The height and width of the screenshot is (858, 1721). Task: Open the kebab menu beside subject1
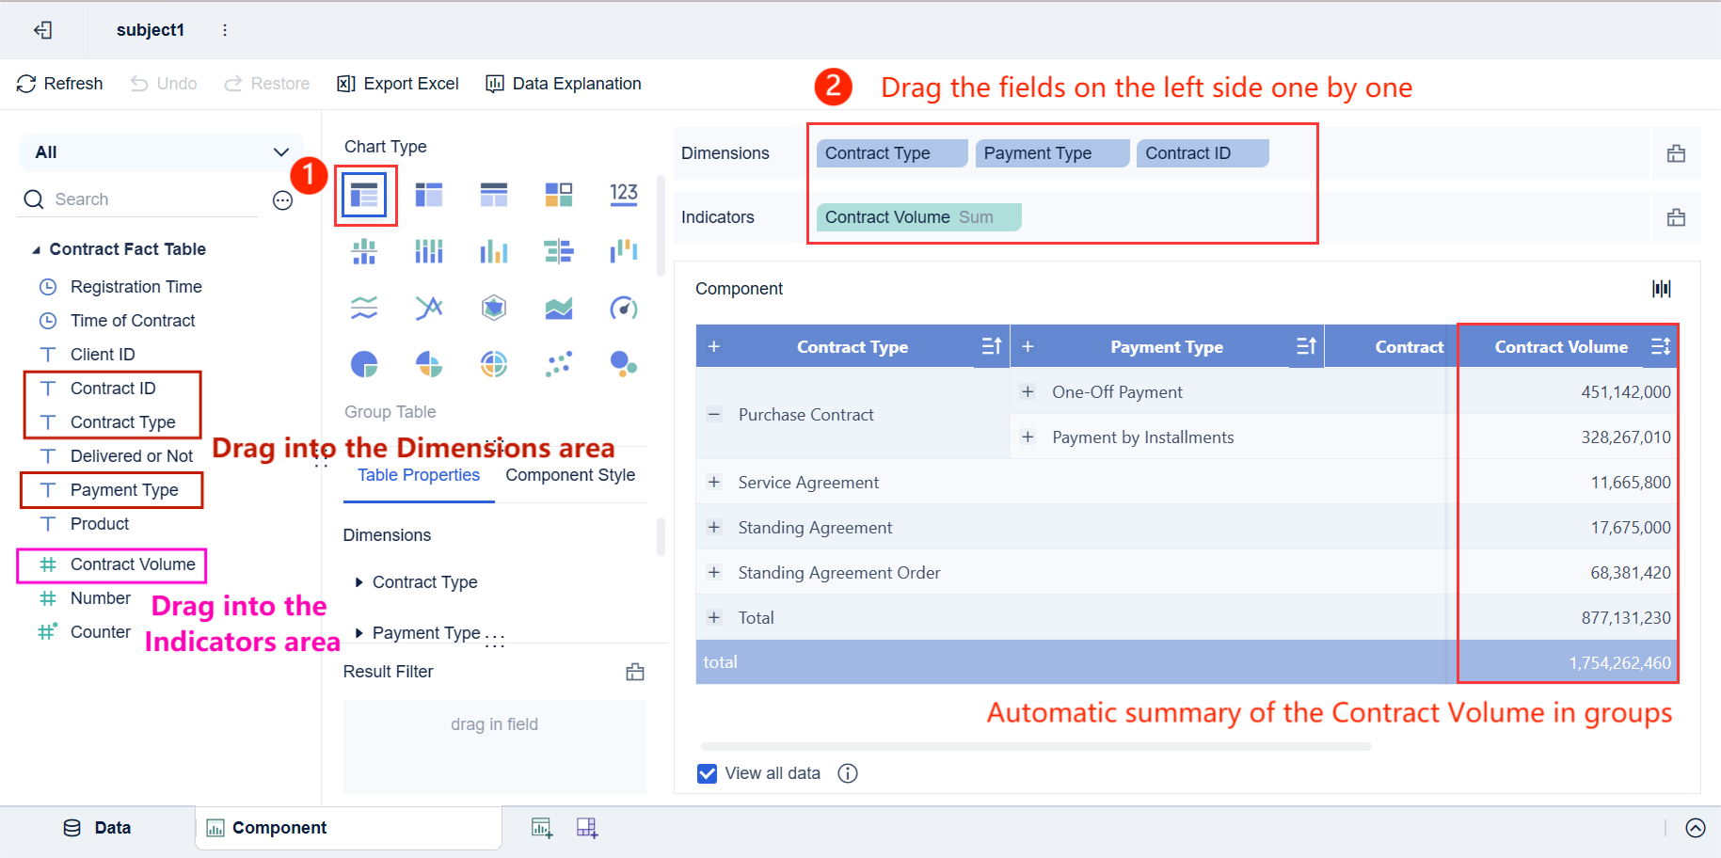pyautogui.click(x=225, y=29)
